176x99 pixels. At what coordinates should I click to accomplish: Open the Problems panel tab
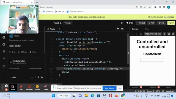152,87
